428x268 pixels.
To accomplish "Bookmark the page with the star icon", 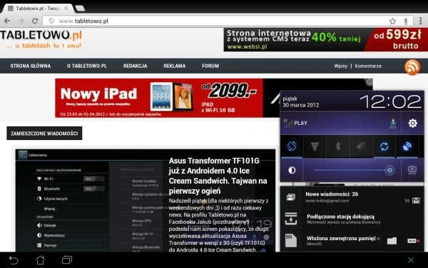I will click(392, 21).
